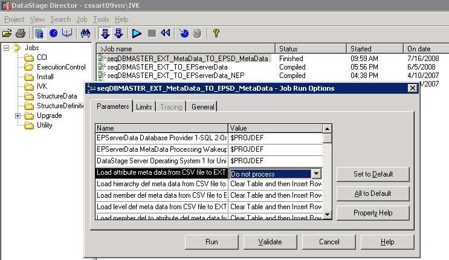The height and width of the screenshot is (260, 449).
Task: Click the Validate button
Action: (x=270, y=242)
